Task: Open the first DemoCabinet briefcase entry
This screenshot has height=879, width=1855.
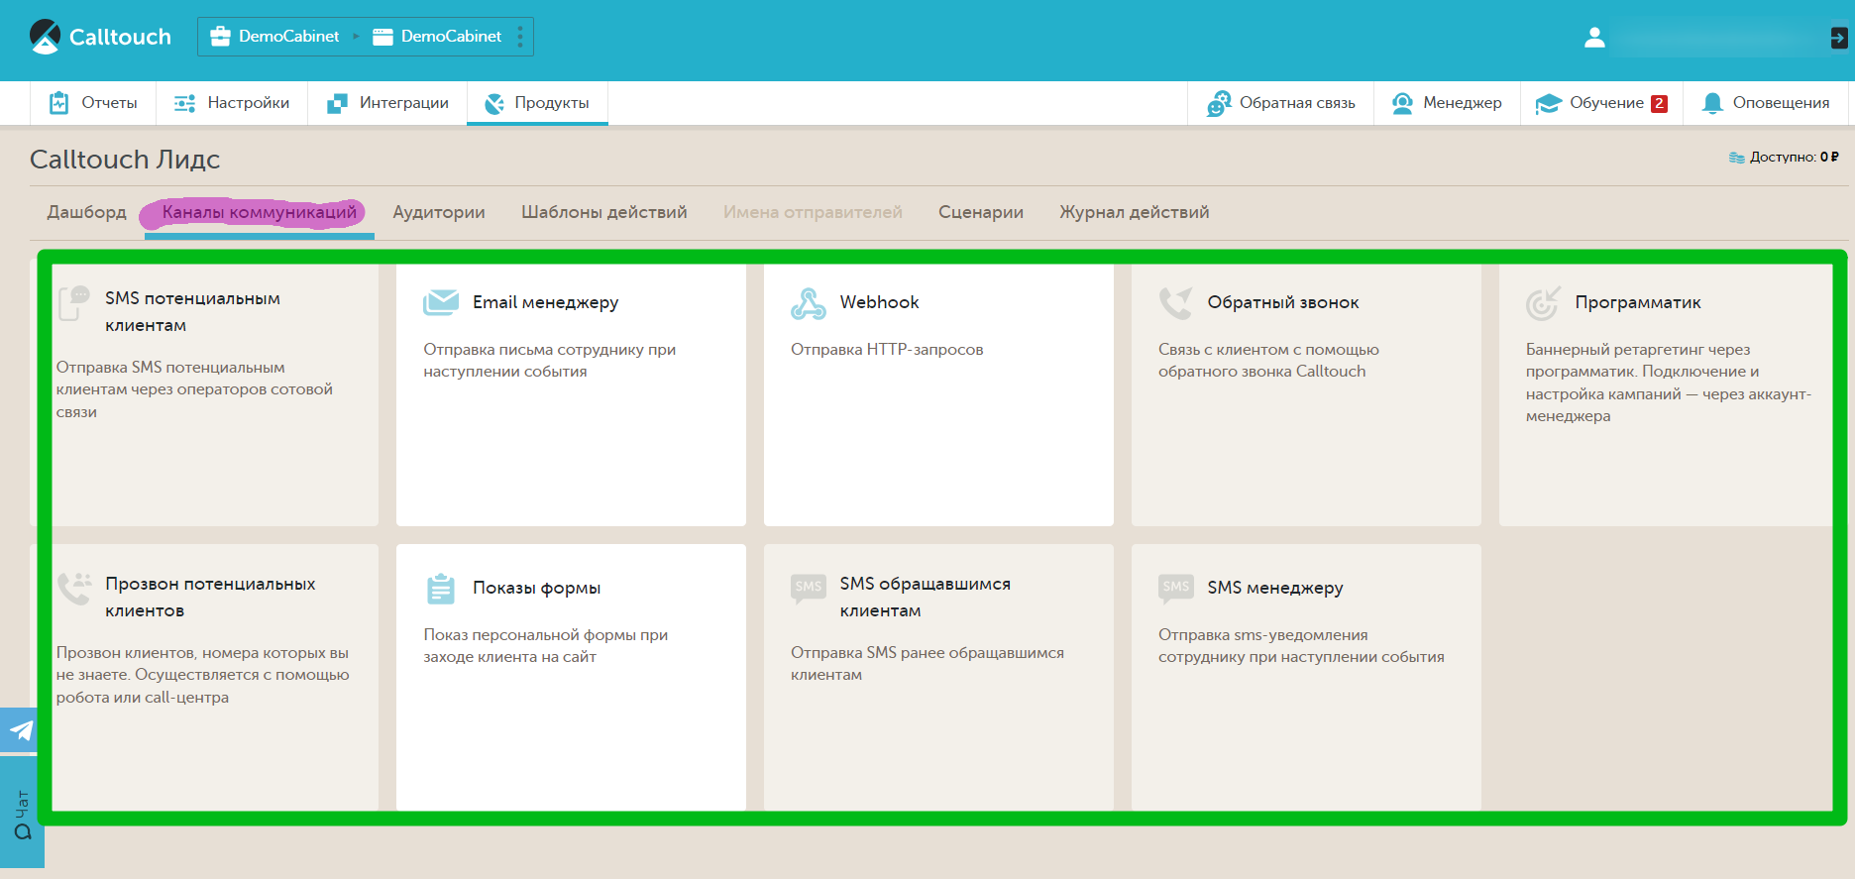Action: 274,37
